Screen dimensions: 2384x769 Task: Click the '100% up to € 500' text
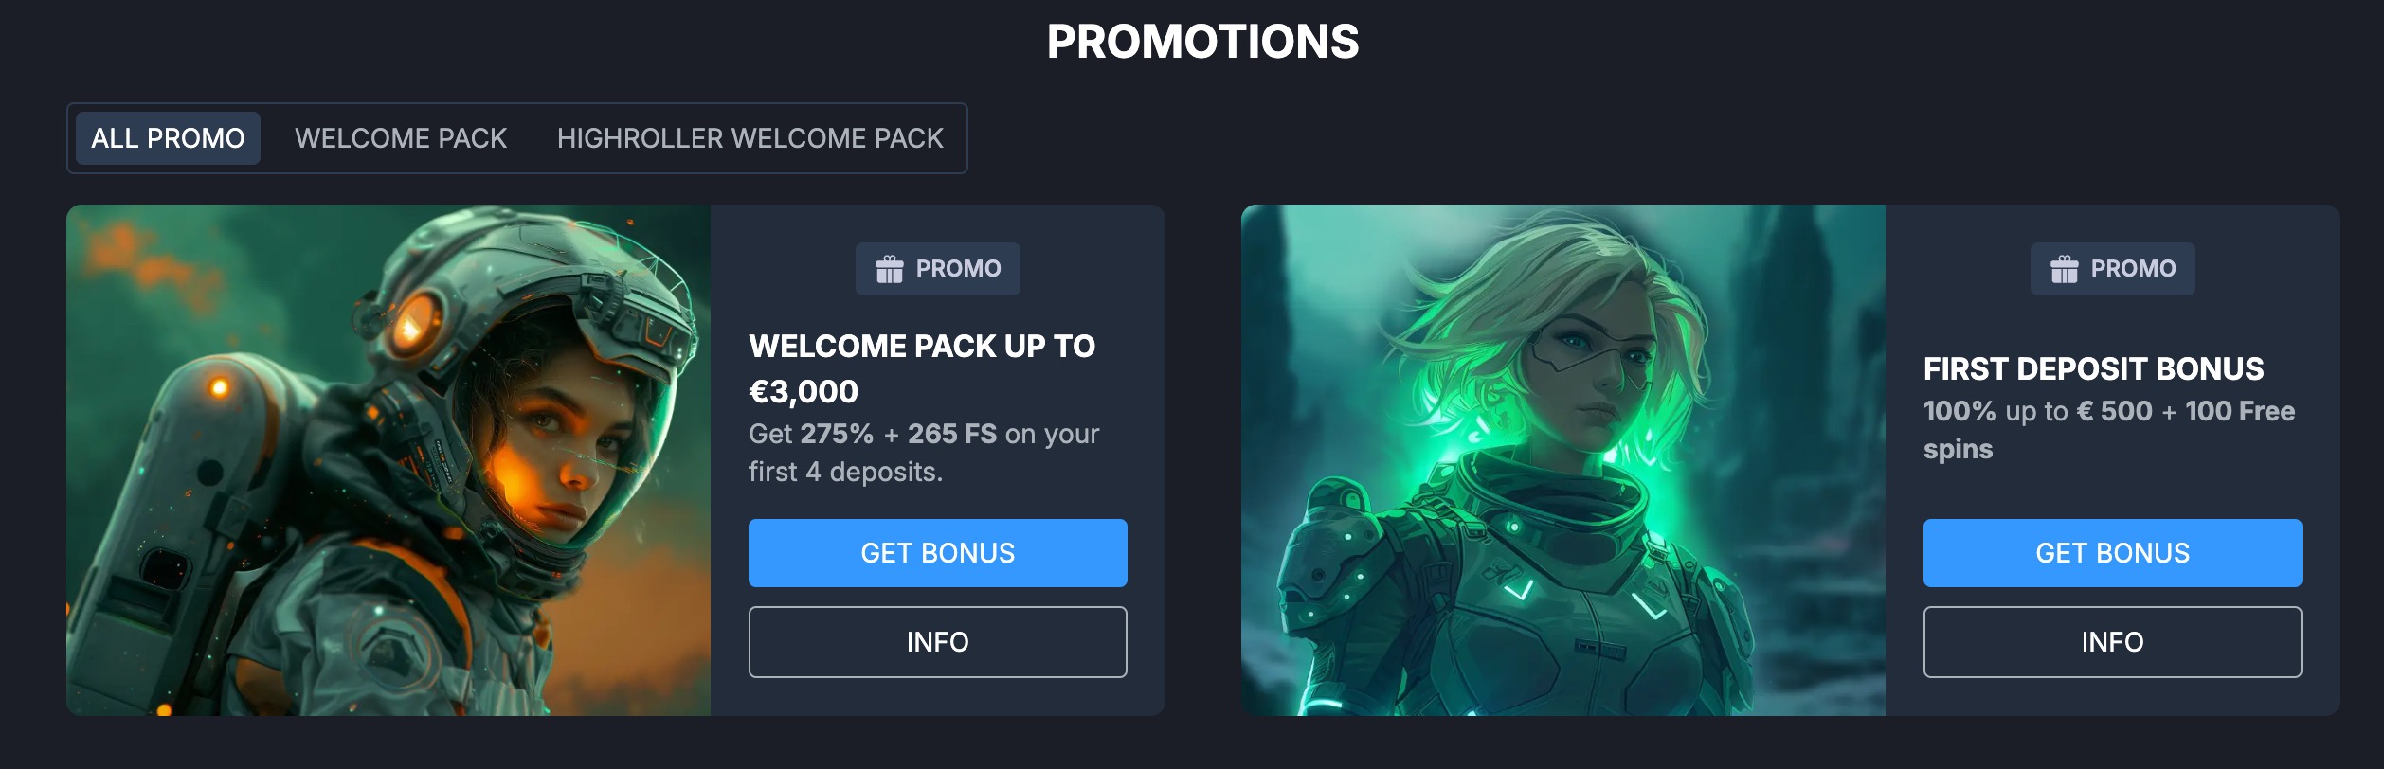pos(2037,411)
